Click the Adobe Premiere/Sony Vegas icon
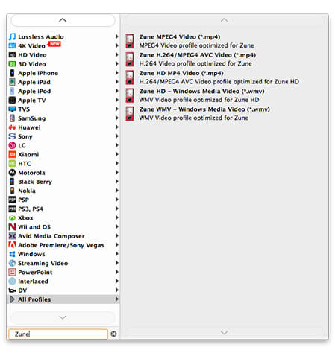335x359 pixels. pos(12,245)
